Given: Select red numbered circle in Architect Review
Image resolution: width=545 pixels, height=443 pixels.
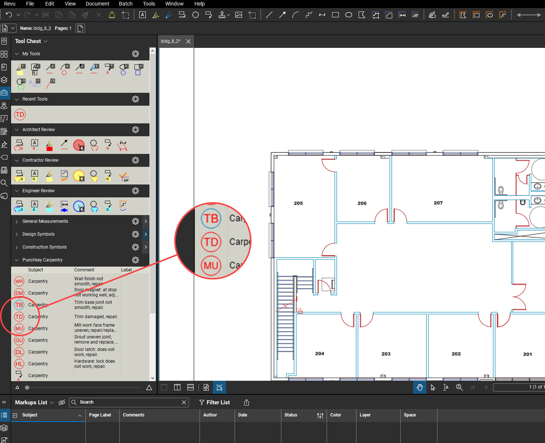Looking at the screenshot, I should 79,145.
